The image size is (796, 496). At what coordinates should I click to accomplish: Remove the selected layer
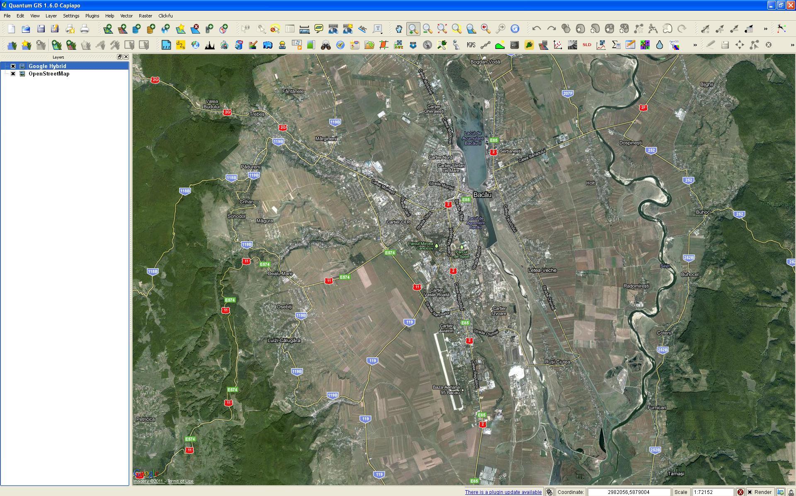[x=195, y=29]
